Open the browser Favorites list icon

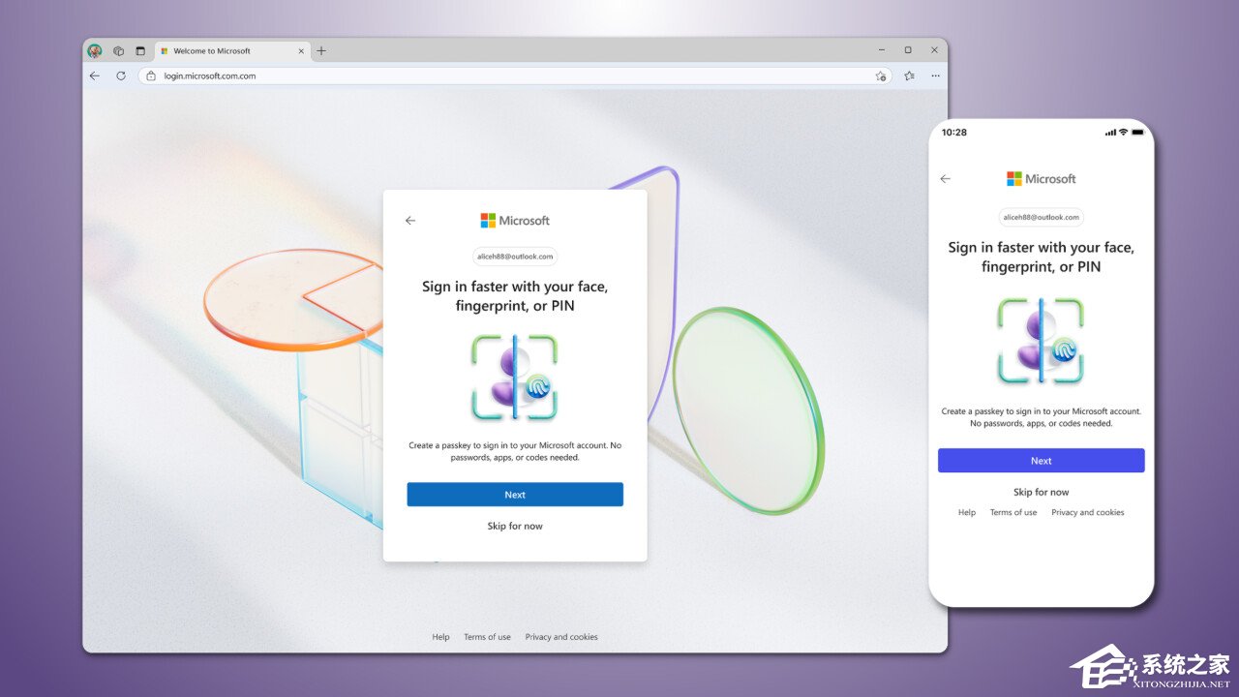(909, 76)
